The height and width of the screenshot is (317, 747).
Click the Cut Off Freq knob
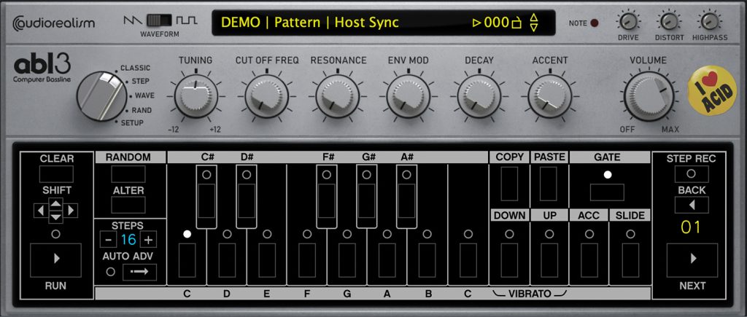click(266, 97)
